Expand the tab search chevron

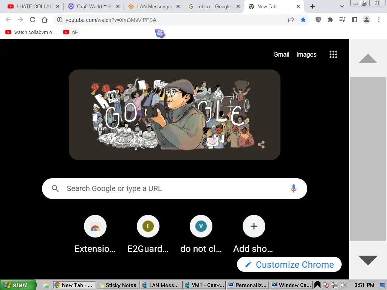pyautogui.click(x=342, y=6)
